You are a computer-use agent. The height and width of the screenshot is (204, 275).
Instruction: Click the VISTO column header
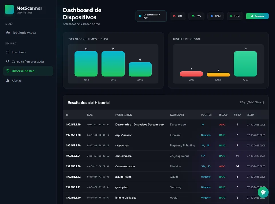[x=237, y=115]
